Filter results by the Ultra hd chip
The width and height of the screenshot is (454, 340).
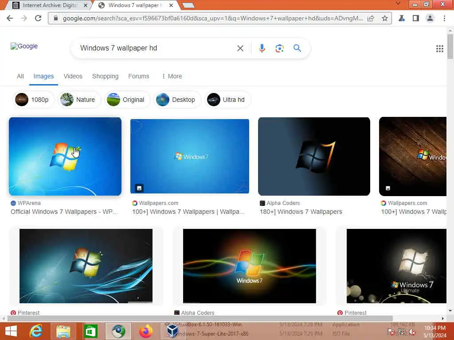point(227,100)
